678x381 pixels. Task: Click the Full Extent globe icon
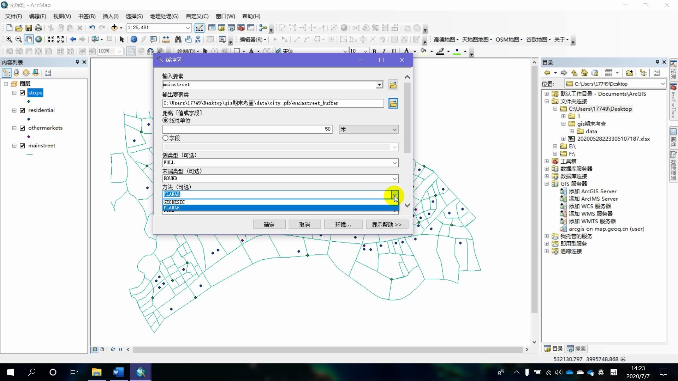pyautogui.click(x=38, y=39)
